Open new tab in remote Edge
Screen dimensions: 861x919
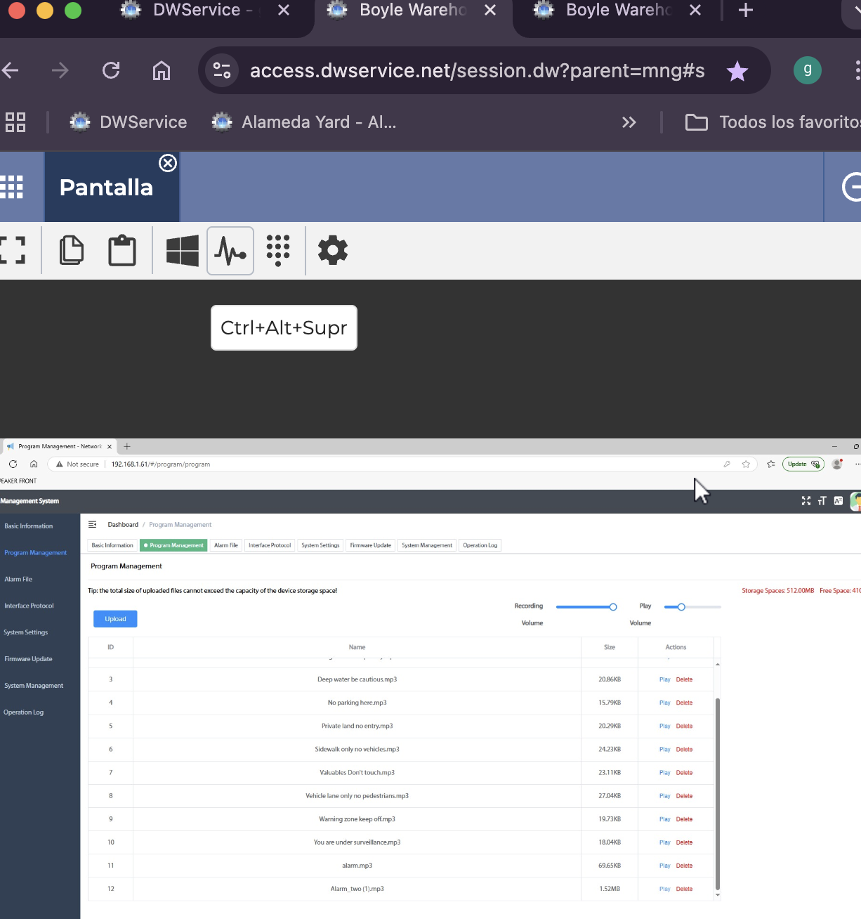pyautogui.click(x=127, y=446)
